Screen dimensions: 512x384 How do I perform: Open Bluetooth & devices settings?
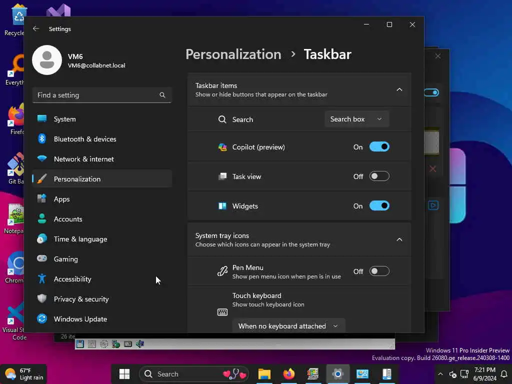(102, 139)
